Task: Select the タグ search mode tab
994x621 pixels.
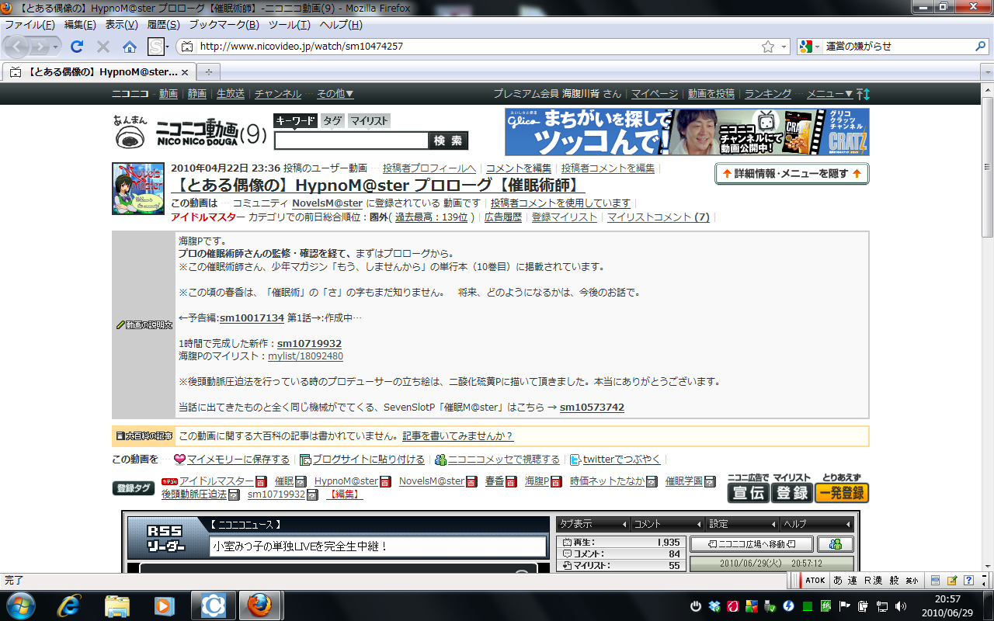Action: point(332,120)
